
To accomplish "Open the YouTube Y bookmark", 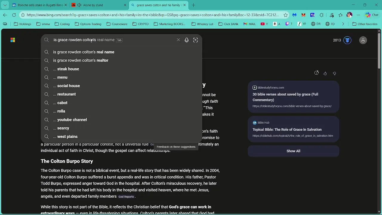I will click(x=264, y=24).
